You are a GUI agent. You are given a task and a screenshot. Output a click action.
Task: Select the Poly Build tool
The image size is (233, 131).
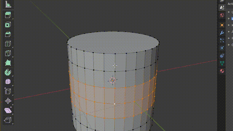point(8,63)
